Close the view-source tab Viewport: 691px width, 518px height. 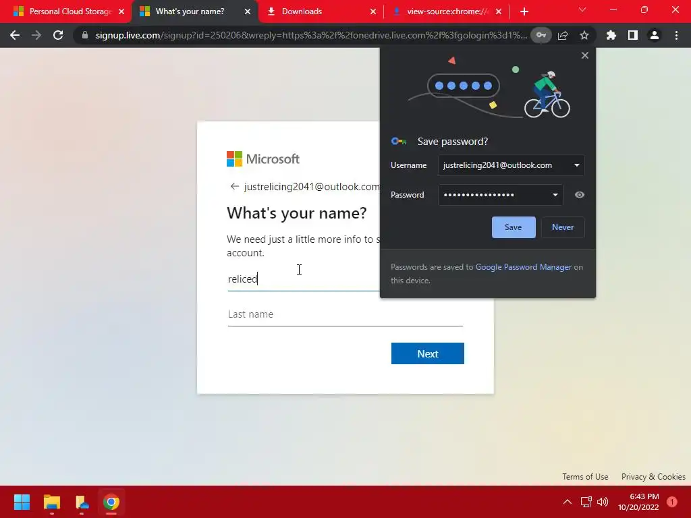(x=499, y=11)
